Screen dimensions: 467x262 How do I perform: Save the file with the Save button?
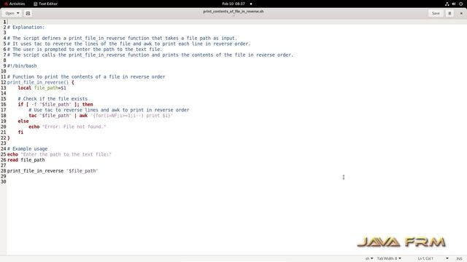tap(436, 13)
